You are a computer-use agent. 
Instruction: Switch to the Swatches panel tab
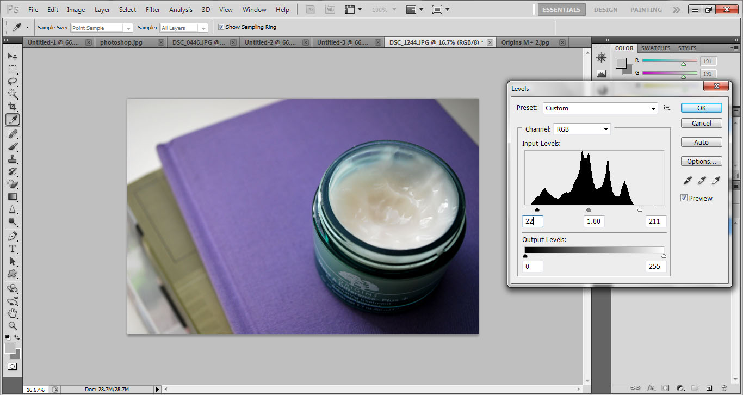point(655,48)
